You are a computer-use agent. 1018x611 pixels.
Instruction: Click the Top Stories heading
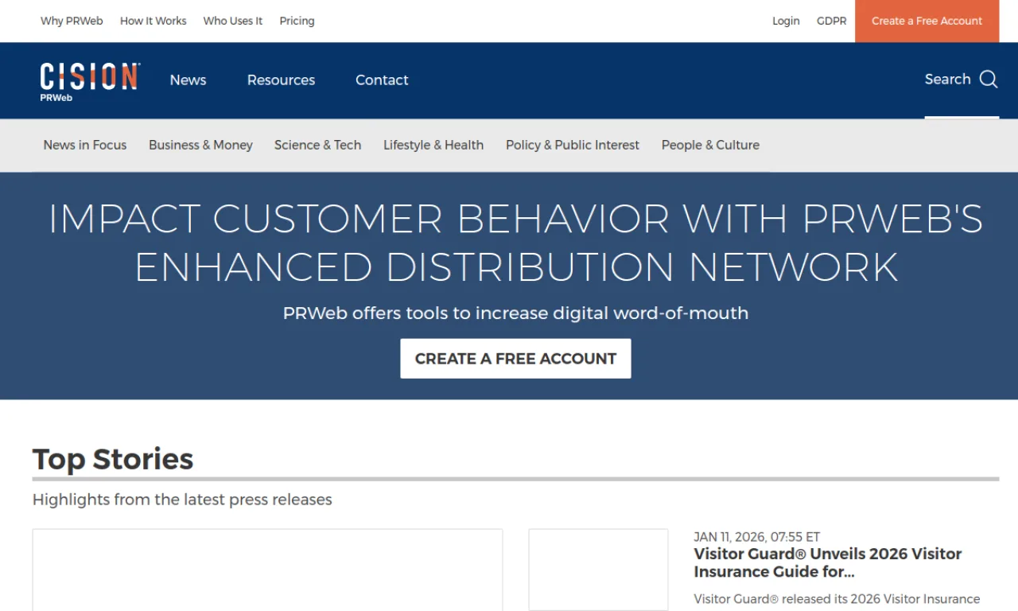(113, 459)
